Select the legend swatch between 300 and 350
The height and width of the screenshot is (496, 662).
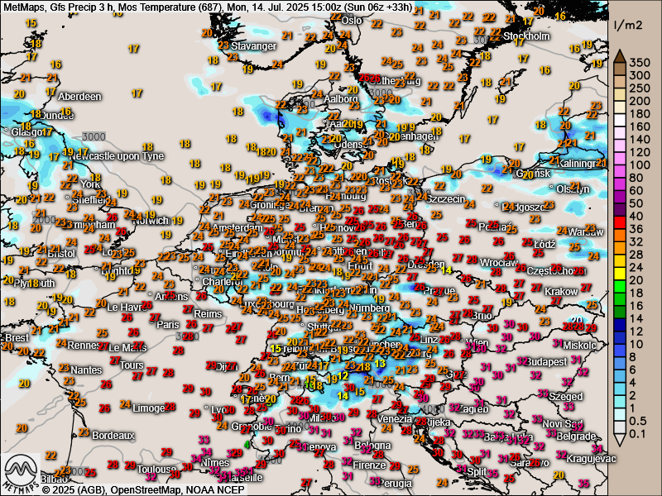tap(621, 69)
